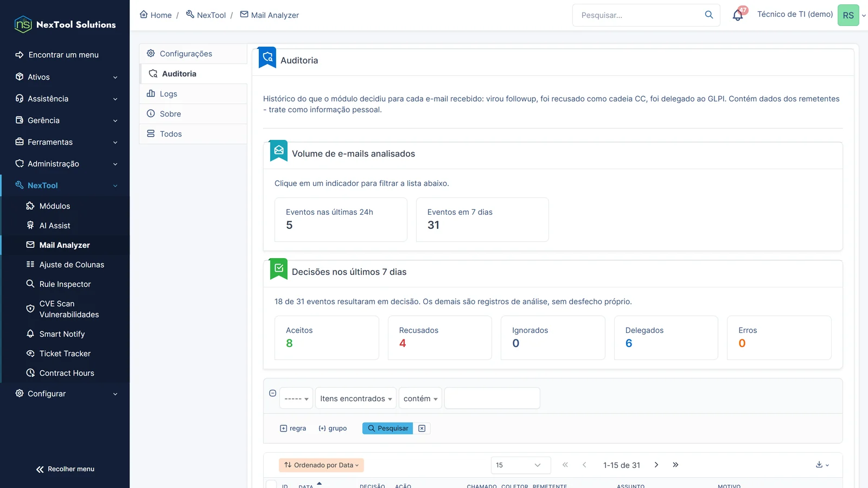The width and height of the screenshot is (868, 488).
Task: Click the RS user avatar
Action: (848, 15)
